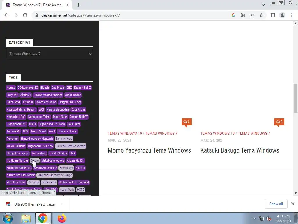298x224 pixels.
Task: Click comment count on Momo Yaoyorozu post
Action: pyautogui.click(x=187, y=122)
